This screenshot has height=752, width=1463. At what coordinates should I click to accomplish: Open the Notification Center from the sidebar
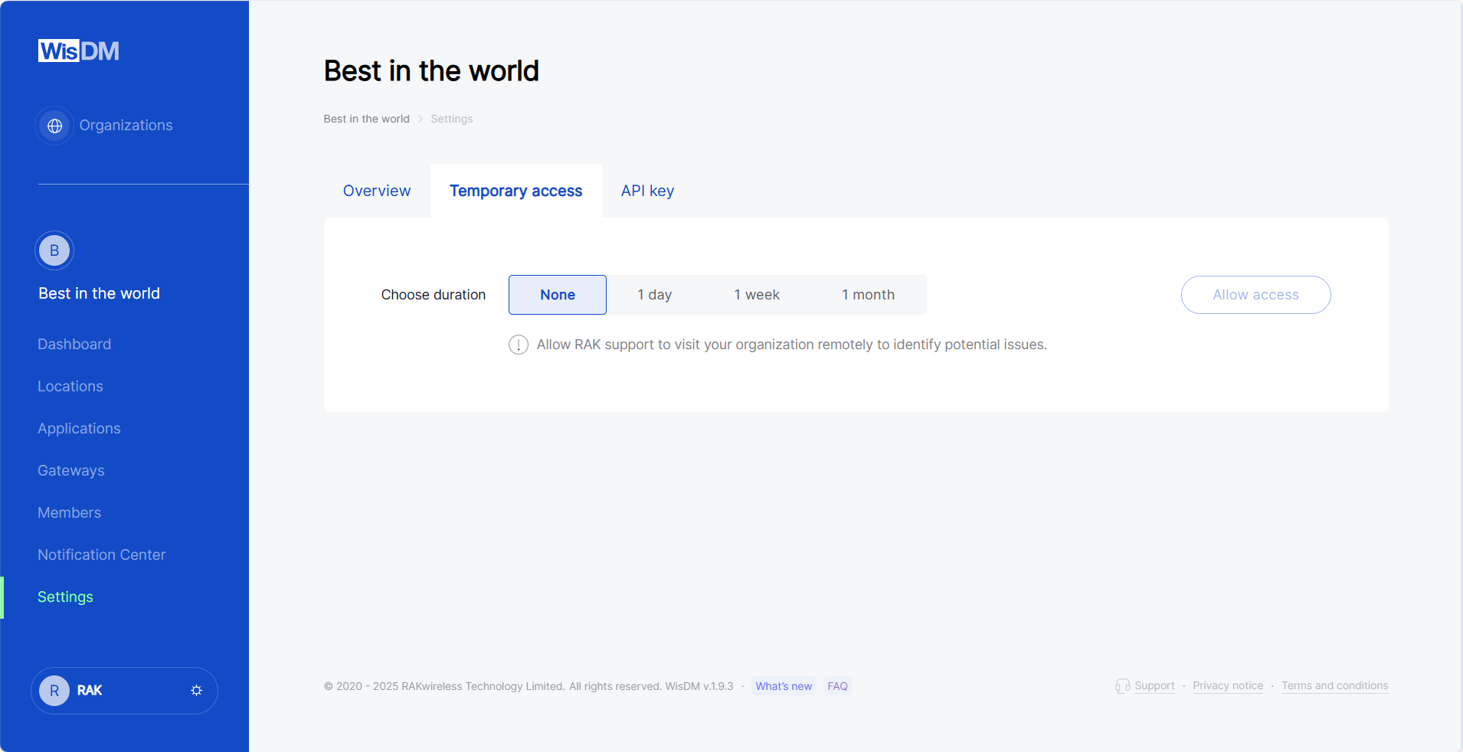pyautogui.click(x=101, y=554)
